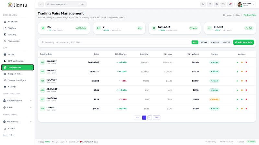Edit the DOT/USDT pair
This screenshot has width=259, height=145.
click(x=237, y=99)
